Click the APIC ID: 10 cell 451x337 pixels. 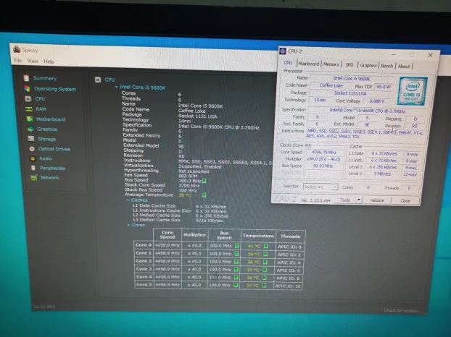pyautogui.click(x=288, y=286)
